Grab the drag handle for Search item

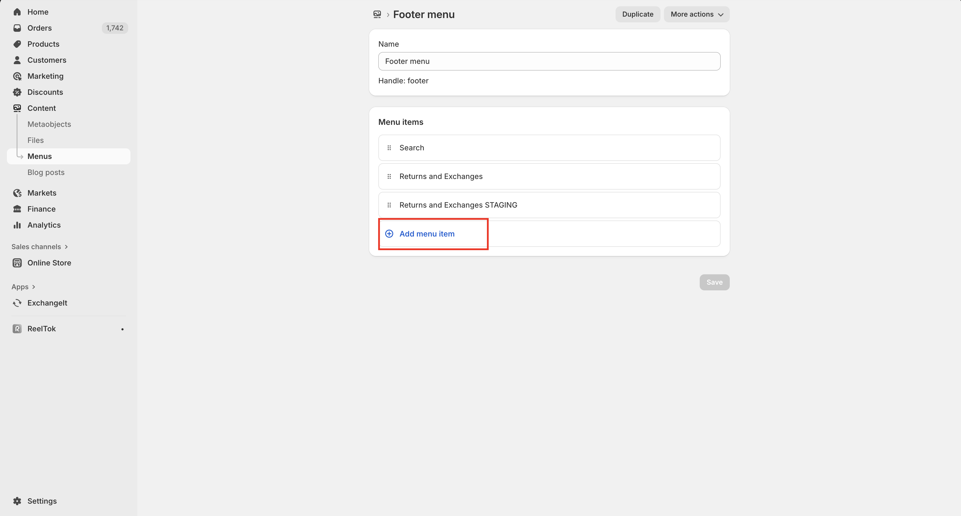389,148
